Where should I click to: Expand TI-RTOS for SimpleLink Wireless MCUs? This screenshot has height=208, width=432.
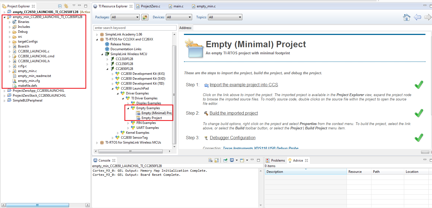coord(97,142)
